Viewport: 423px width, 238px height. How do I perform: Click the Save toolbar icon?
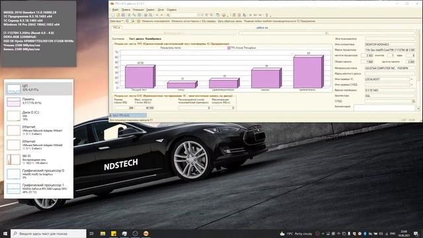pos(123,15)
